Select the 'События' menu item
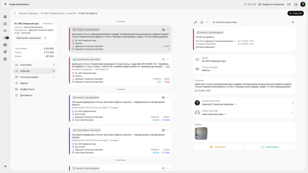This screenshot has height=173, width=308. click(35, 71)
